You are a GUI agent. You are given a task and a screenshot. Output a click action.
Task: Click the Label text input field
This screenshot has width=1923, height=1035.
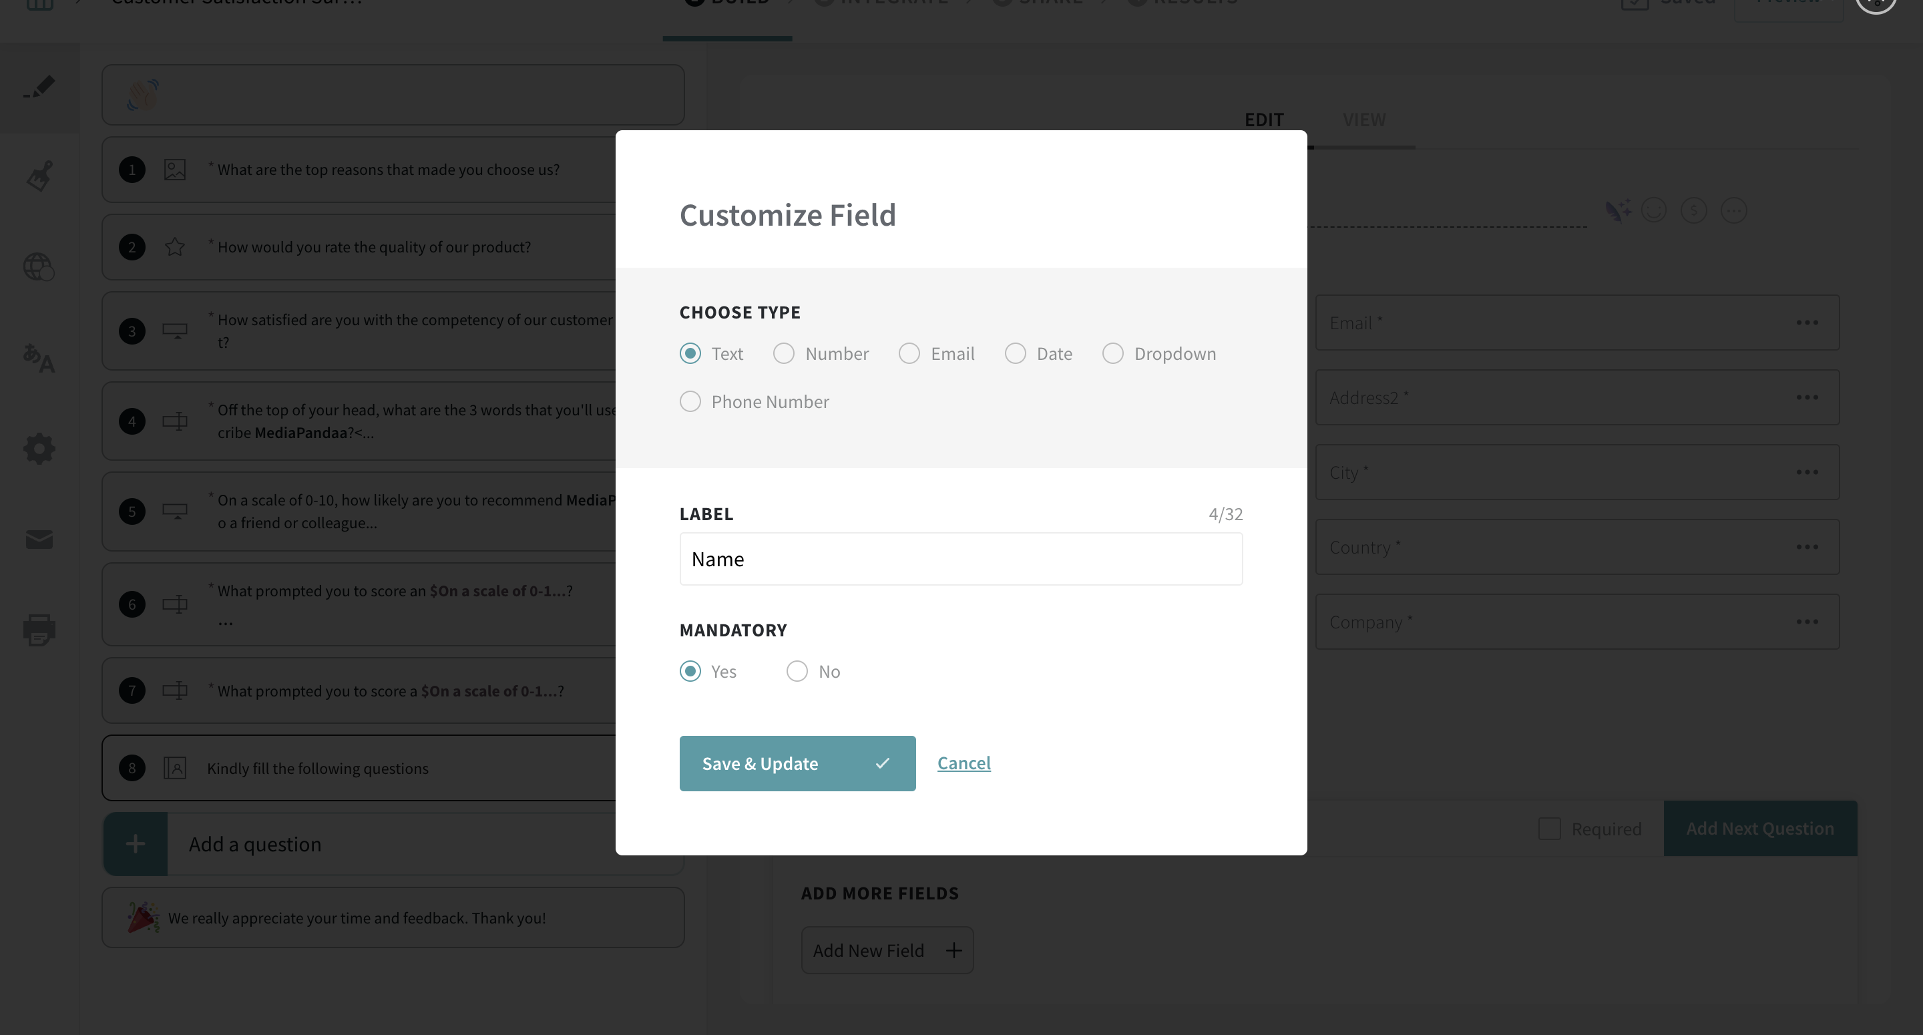point(960,559)
